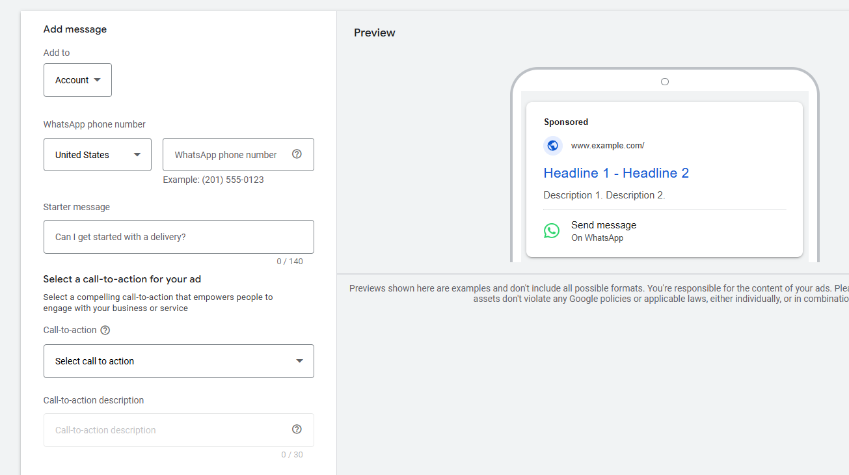Image resolution: width=849 pixels, height=475 pixels.
Task: Click 'On WhatsApp' subtext in preview
Action: 597,238
